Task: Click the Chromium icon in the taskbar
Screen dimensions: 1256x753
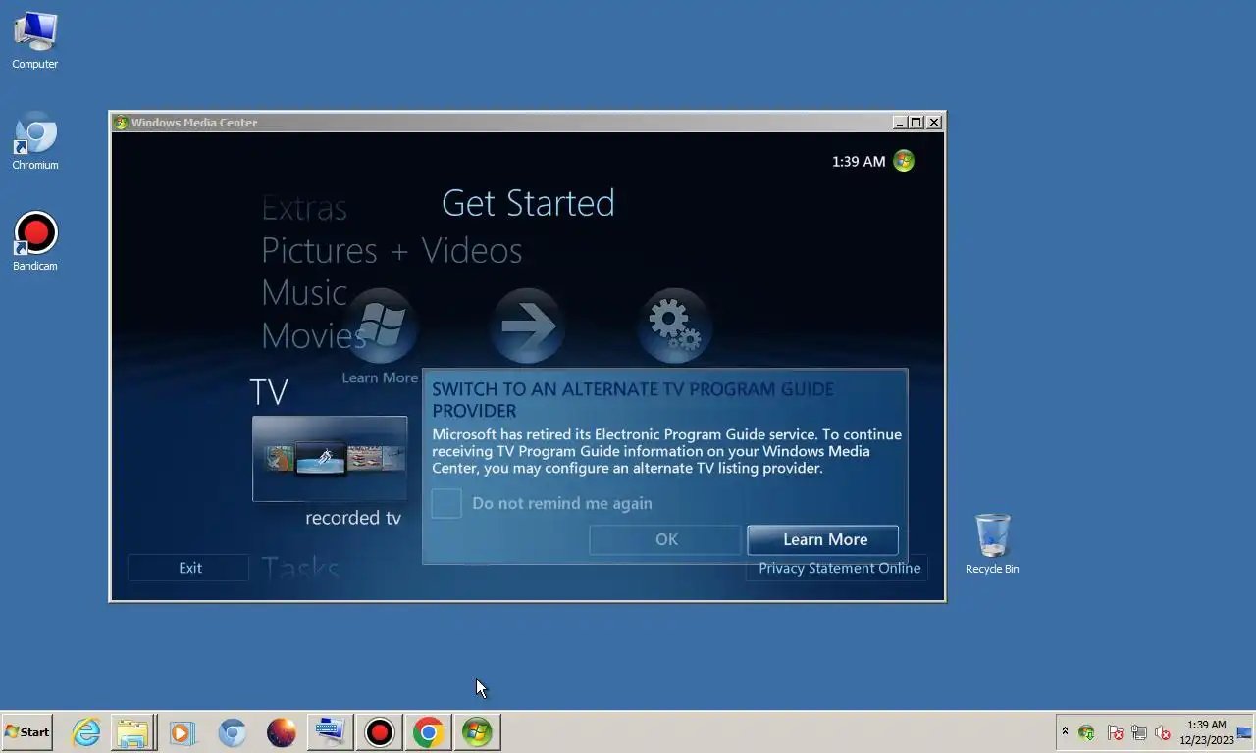Action: pyautogui.click(x=232, y=732)
